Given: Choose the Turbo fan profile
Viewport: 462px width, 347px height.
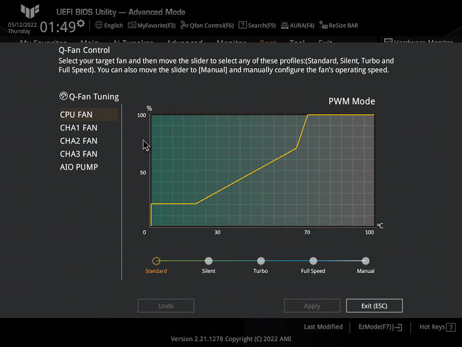Looking at the screenshot, I should tap(261, 261).
